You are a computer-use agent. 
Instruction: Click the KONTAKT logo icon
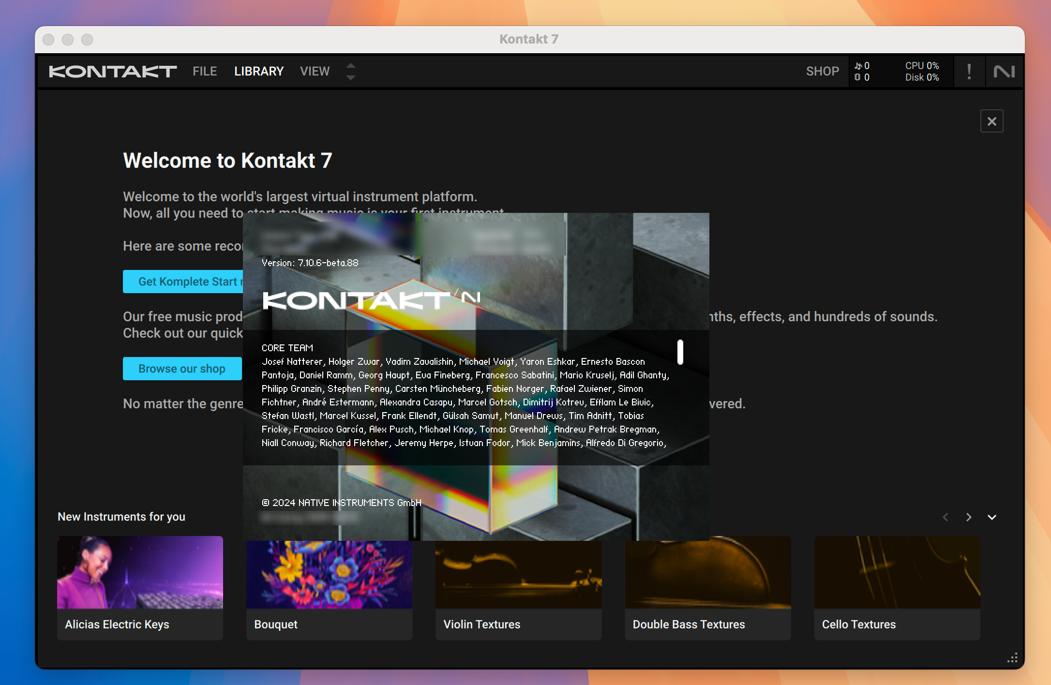(x=113, y=71)
